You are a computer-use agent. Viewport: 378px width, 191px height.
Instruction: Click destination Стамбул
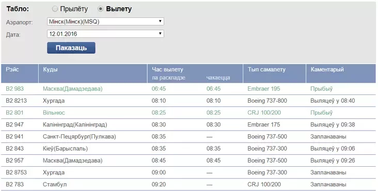(x=55, y=184)
